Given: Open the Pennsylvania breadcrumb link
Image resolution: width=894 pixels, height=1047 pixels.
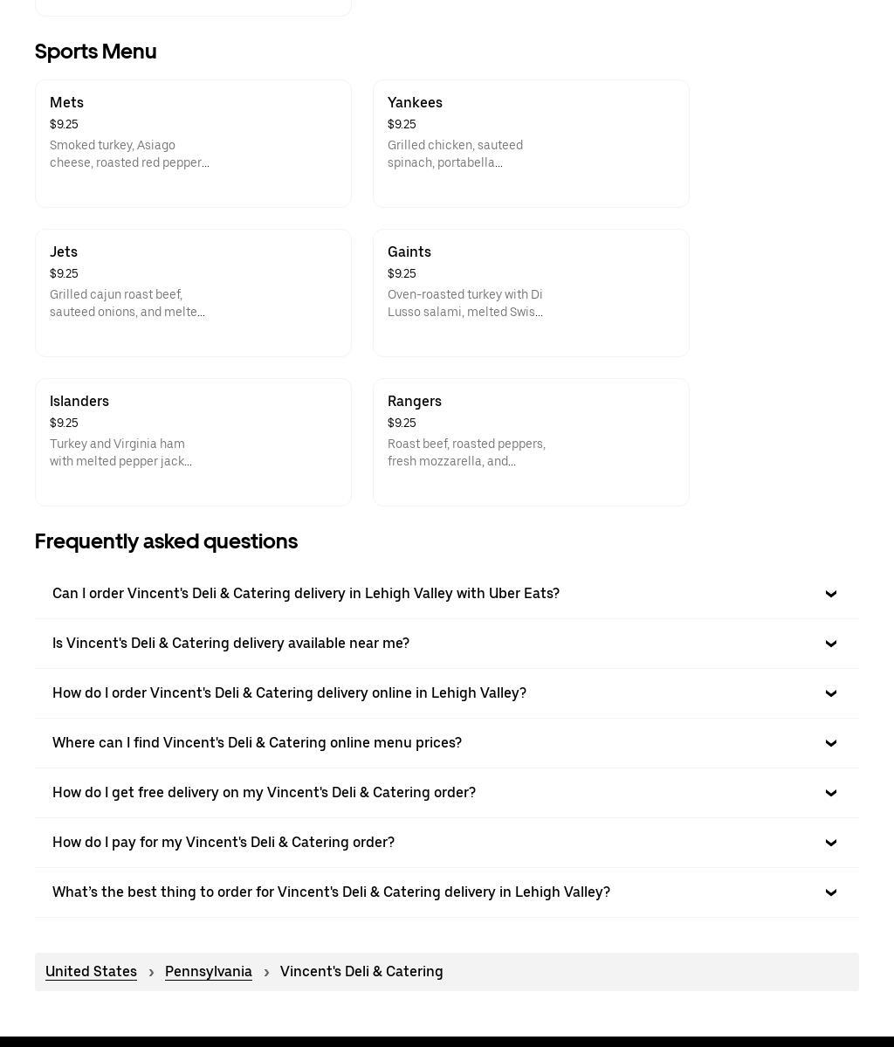Looking at the screenshot, I should click(x=209, y=972).
